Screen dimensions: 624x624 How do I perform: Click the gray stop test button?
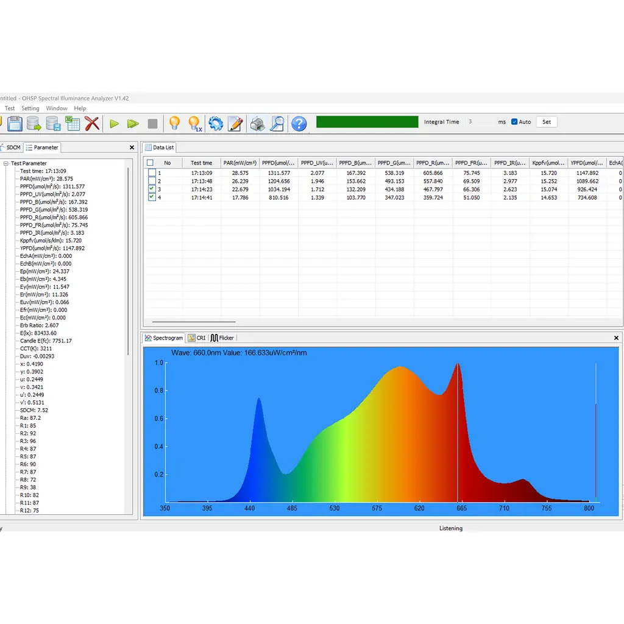(152, 124)
